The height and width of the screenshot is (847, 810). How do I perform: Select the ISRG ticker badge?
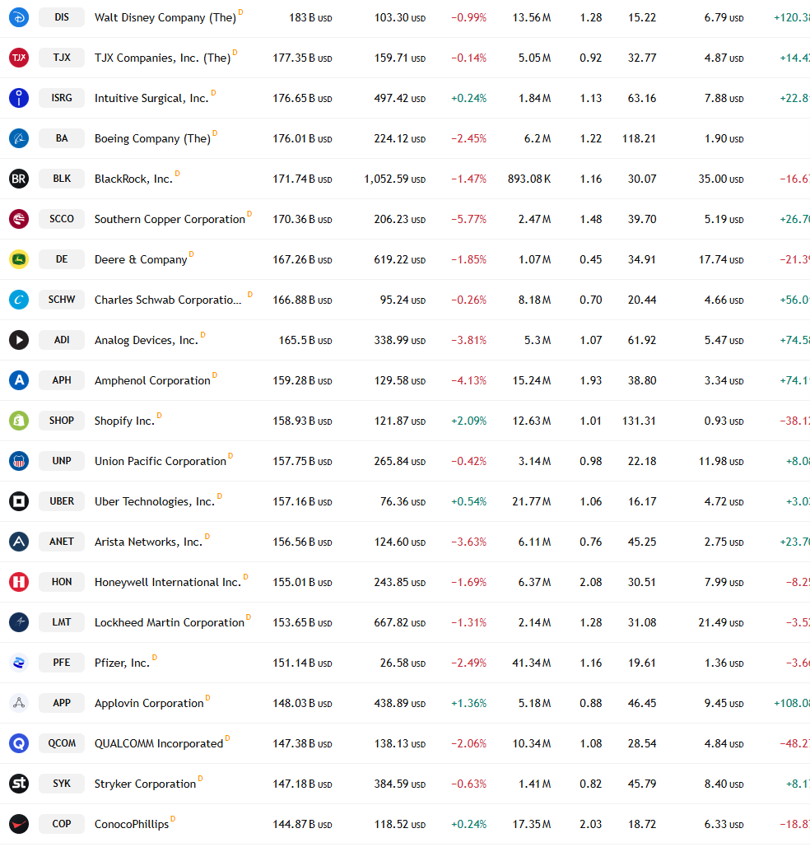(62, 98)
